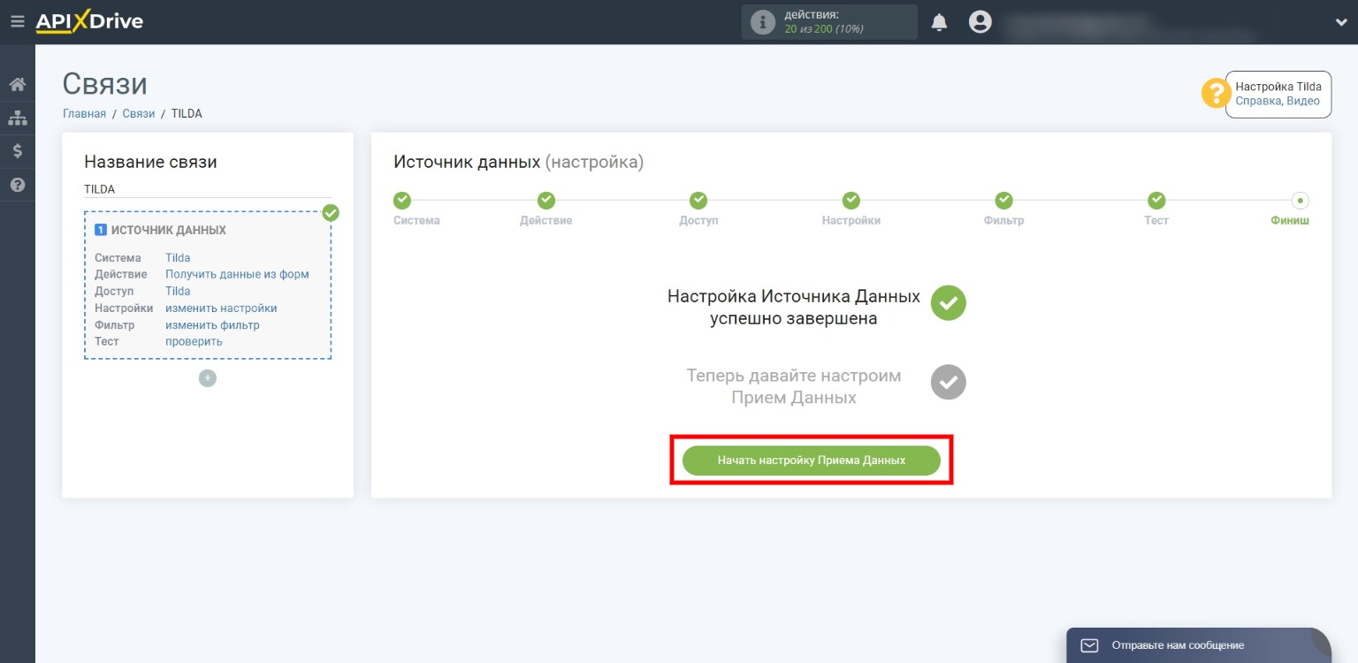
Task: Click изменить настройки link
Action: pos(221,309)
